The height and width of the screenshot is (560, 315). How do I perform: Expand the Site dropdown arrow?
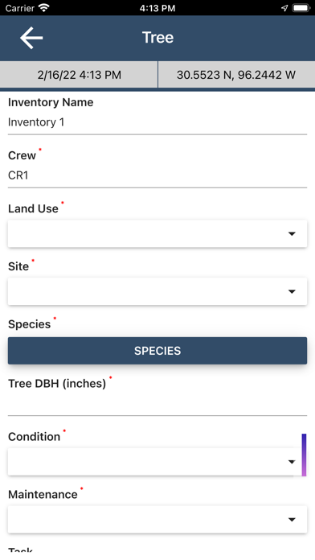(x=292, y=292)
